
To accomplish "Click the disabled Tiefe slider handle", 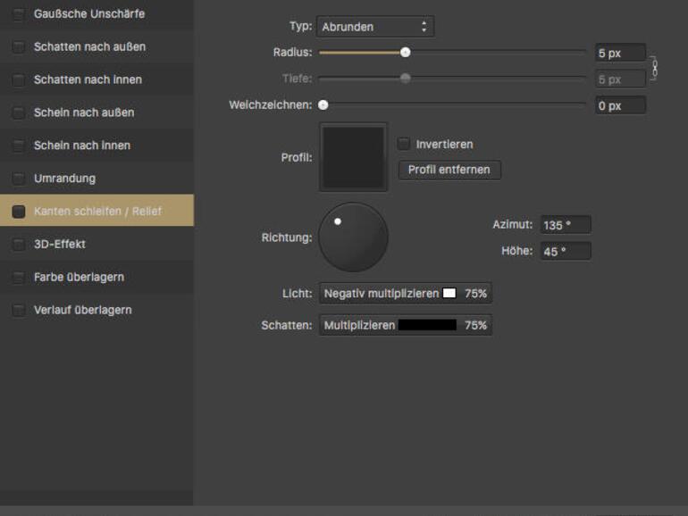I will [x=406, y=79].
